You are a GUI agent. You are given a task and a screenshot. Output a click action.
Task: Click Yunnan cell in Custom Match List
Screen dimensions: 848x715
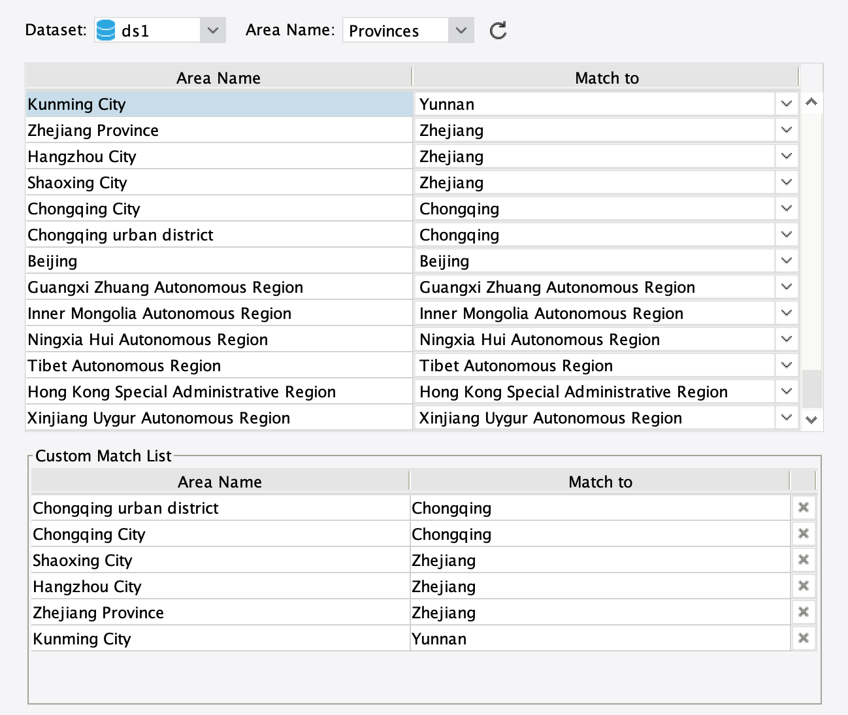click(600, 639)
